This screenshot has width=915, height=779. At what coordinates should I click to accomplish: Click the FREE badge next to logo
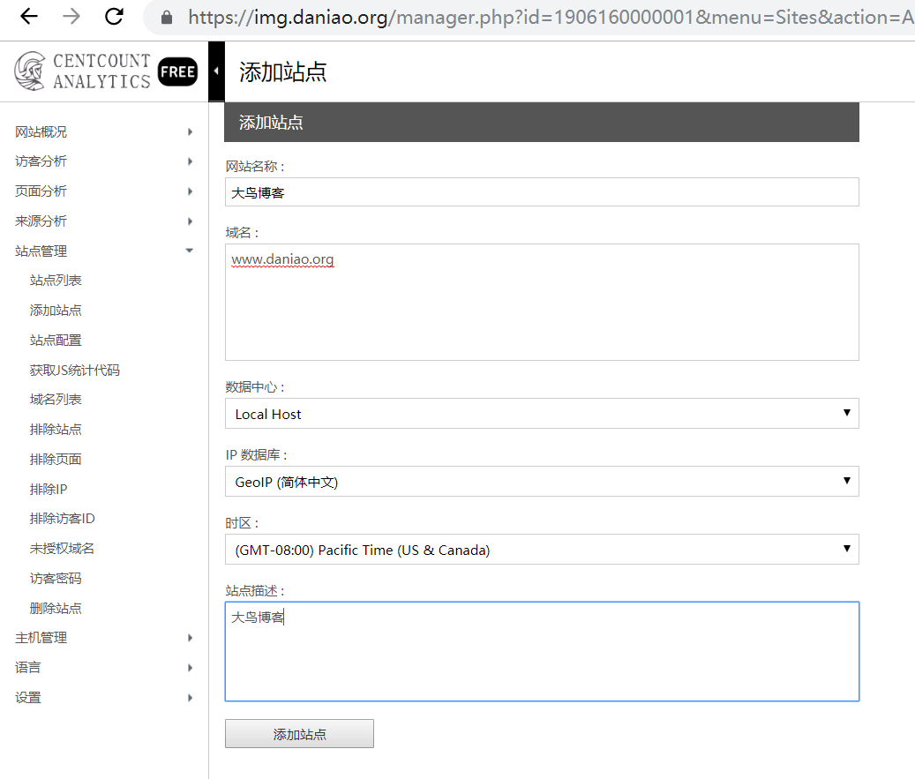(177, 71)
